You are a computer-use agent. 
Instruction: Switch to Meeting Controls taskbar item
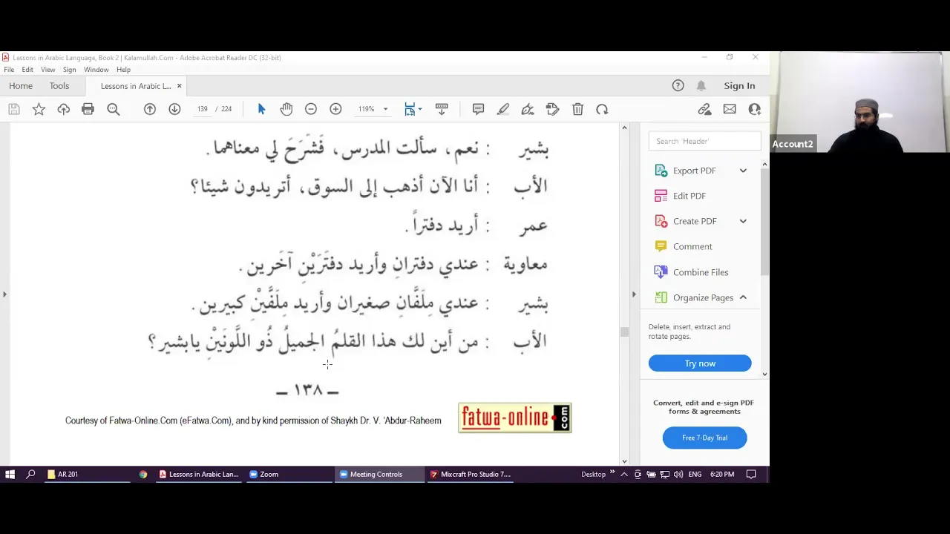tap(378, 474)
